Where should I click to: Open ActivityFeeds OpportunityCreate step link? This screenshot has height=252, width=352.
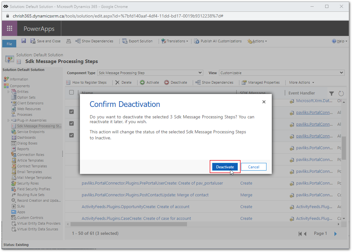pos(135,206)
